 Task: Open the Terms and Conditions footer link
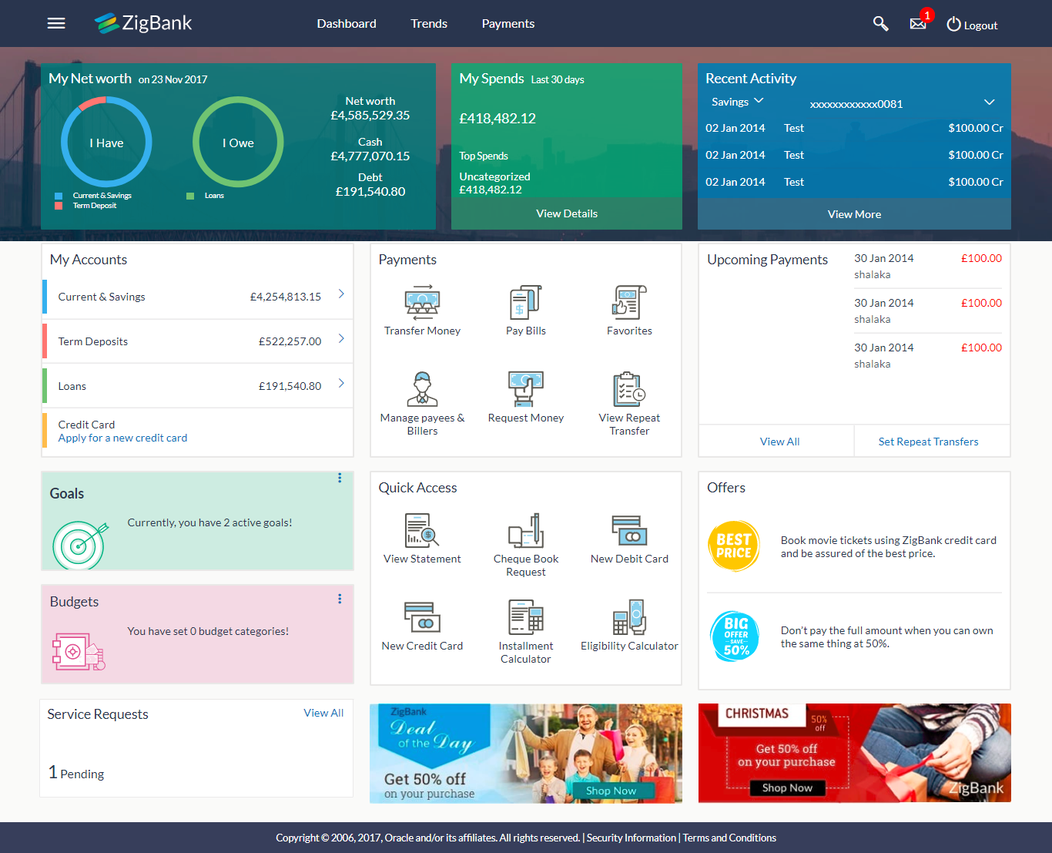(x=729, y=838)
